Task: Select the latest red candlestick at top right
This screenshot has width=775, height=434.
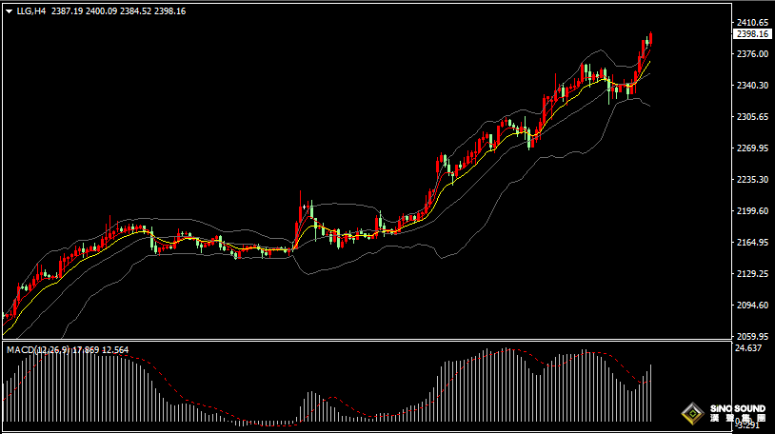Action: click(x=650, y=39)
